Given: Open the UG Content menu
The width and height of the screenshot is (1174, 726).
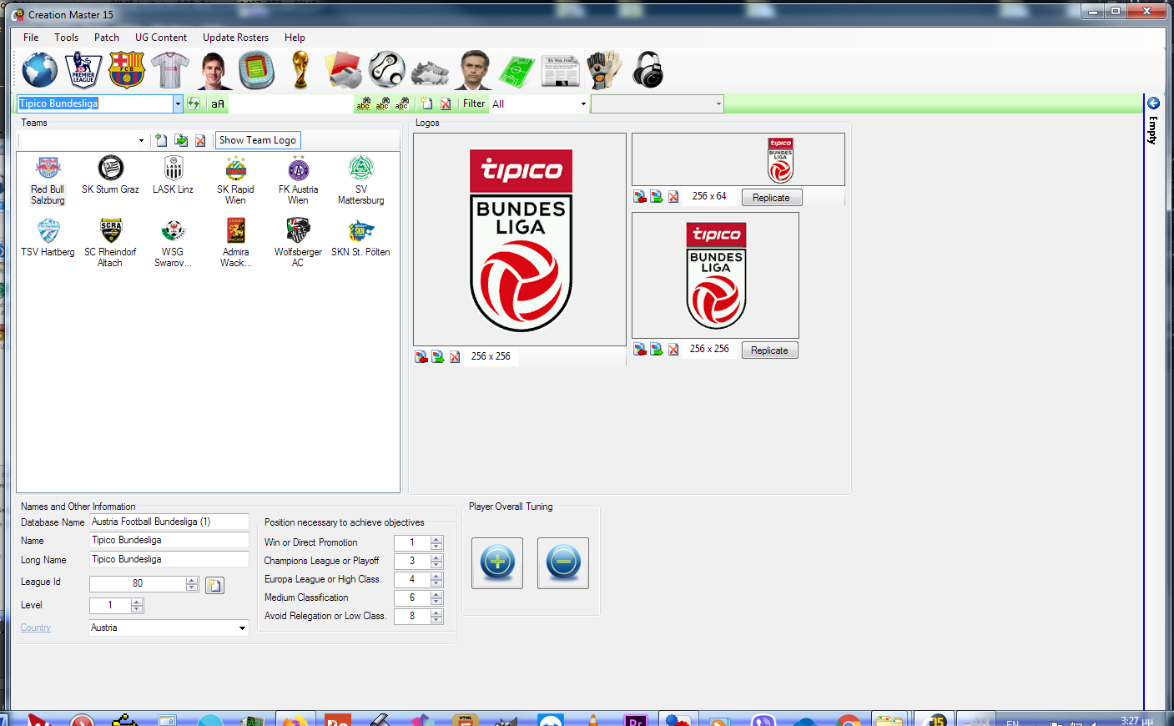Looking at the screenshot, I should point(161,38).
